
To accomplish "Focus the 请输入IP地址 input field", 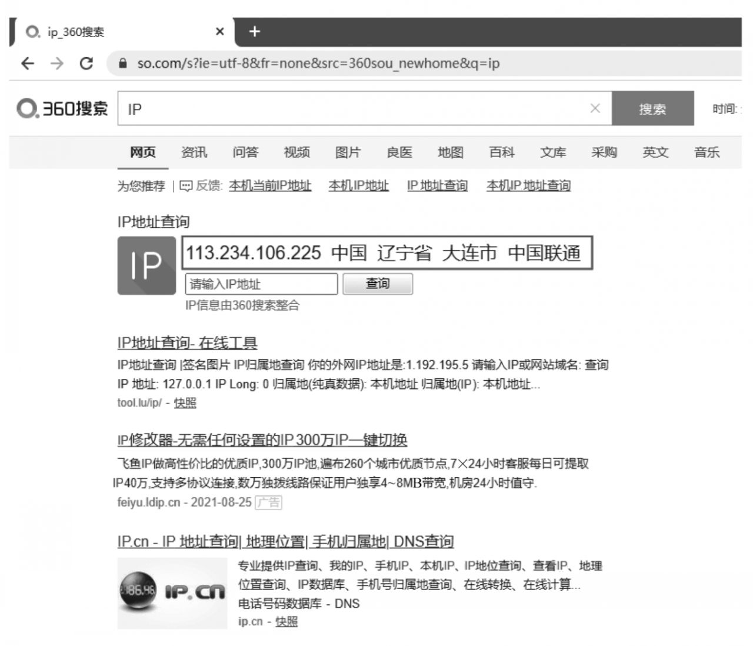I will pyautogui.click(x=262, y=284).
